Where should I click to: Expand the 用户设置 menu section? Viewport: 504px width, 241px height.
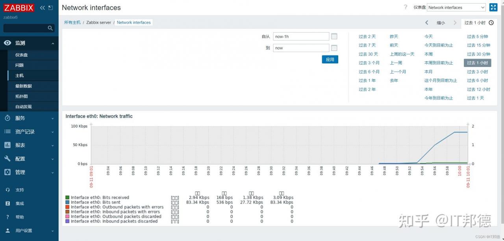(x=53, y=231)
